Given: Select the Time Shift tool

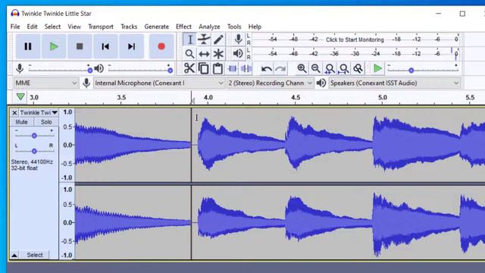Looking at the screenshot, I should (204, 54).
